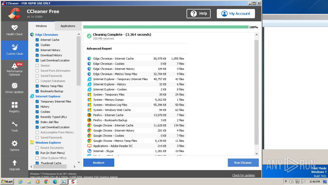
Task: Click Adobe Reader DC application icon in report
Action: [89, 146]
